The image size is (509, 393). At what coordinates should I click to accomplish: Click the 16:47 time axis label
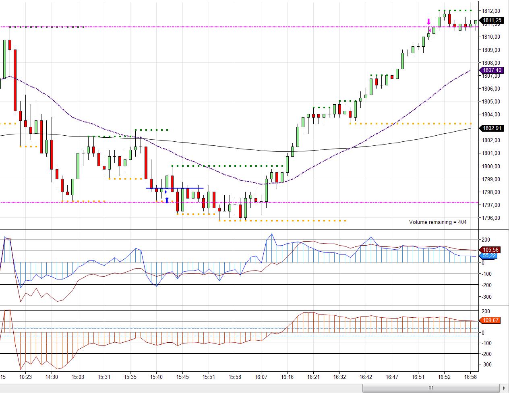(x=392, y=377)
